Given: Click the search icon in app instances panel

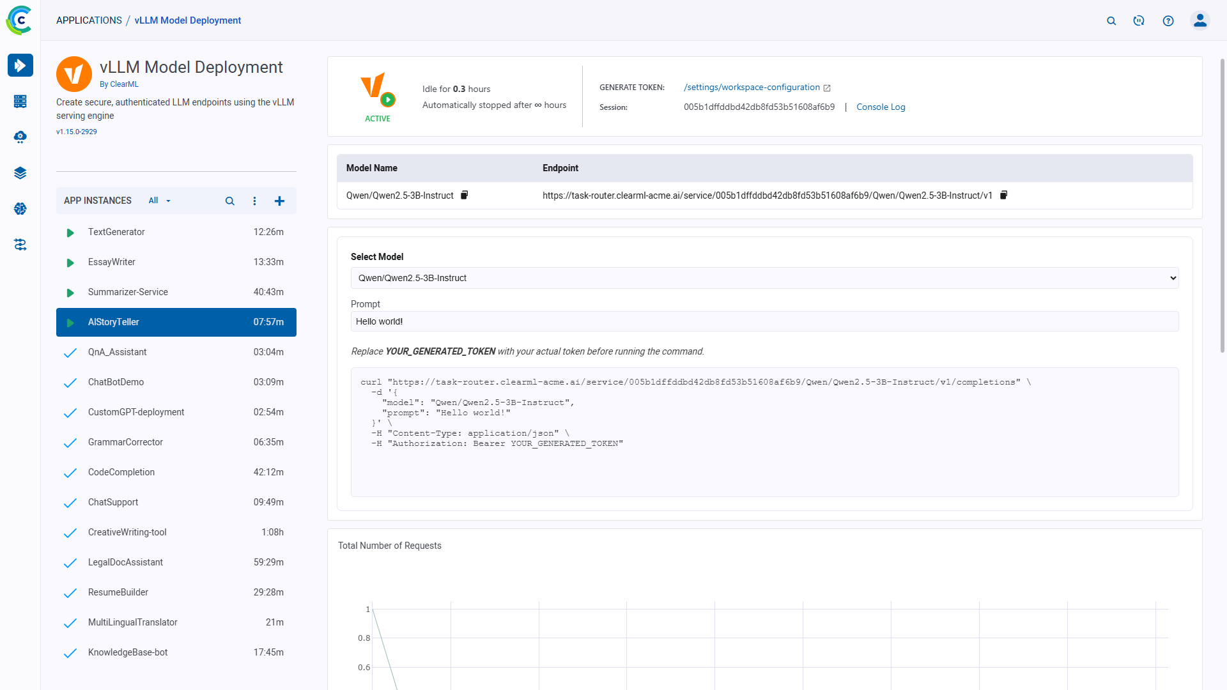Looking at the screenshot, I should (x=229, y=201).
